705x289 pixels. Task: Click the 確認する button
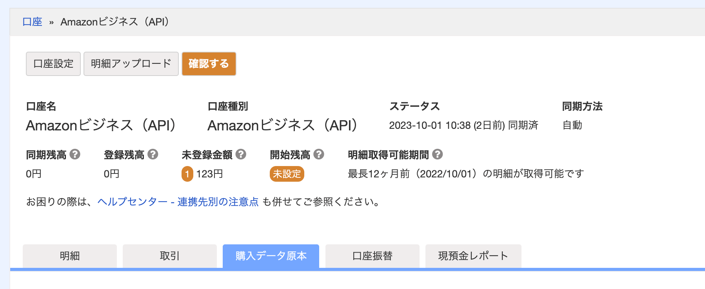pos(209,63)
